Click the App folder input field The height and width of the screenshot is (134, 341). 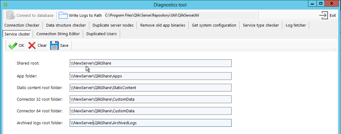tap(151, 76)
